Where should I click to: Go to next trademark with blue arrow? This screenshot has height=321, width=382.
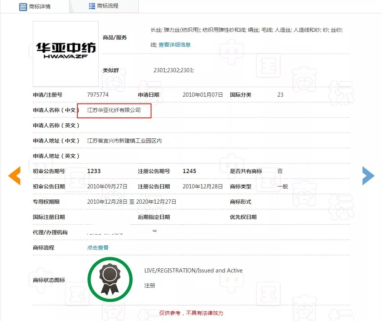(368, 176)
